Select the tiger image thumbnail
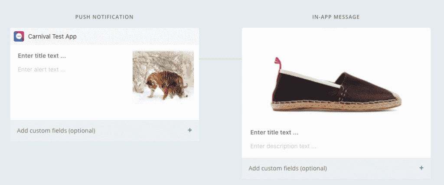444x185 pixels. [x=163, y=77]
